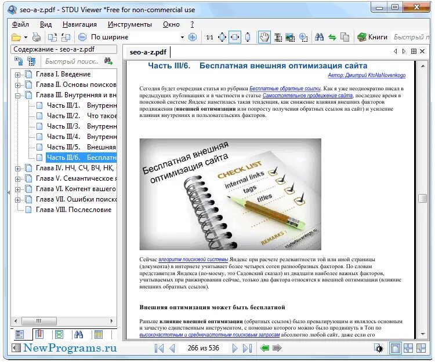Open алгоритм поисковой системы link
The height and width of the screenshot is (362, 435).
coord(193,259)
